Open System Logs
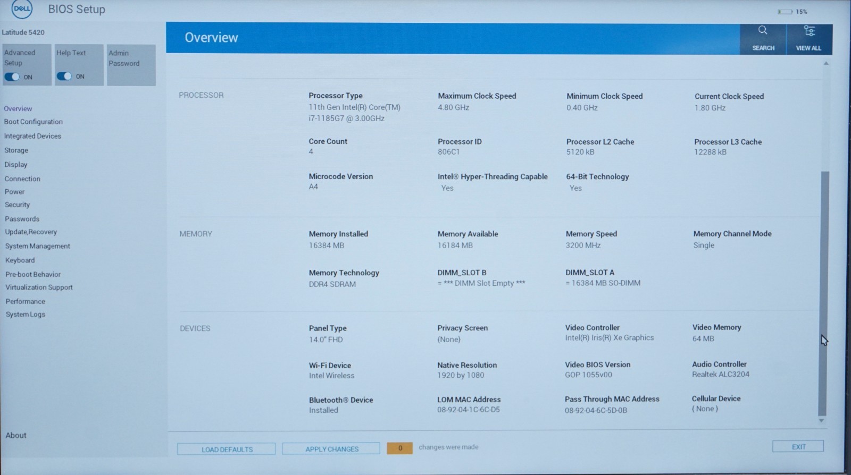 click(x=26, y=315)
